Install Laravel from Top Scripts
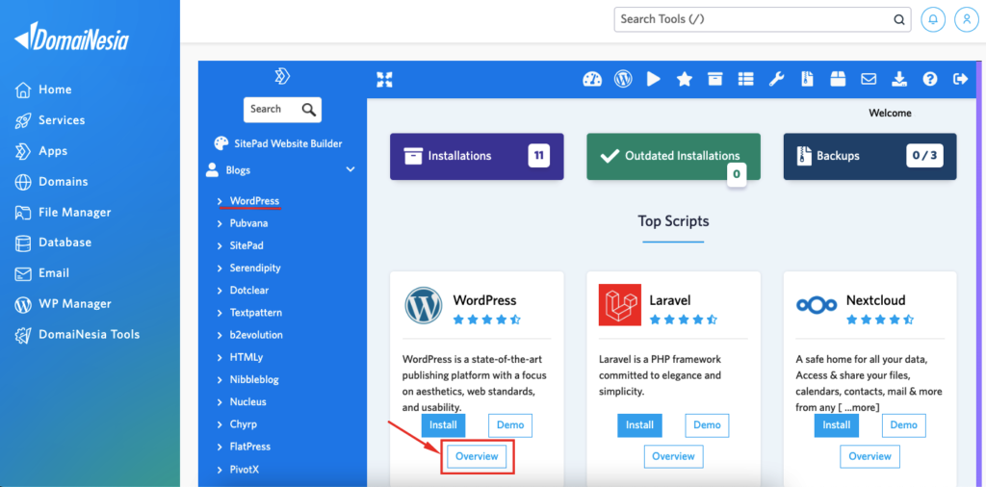 [x=639, y=425]
